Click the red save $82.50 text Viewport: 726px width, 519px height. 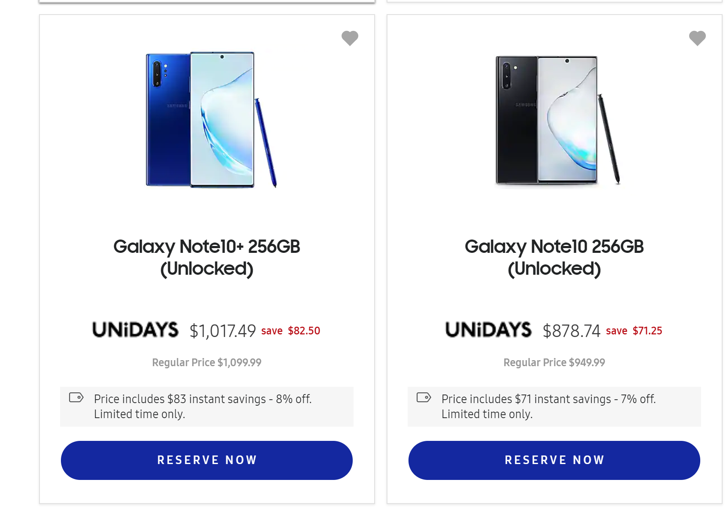tap(290, 331)
